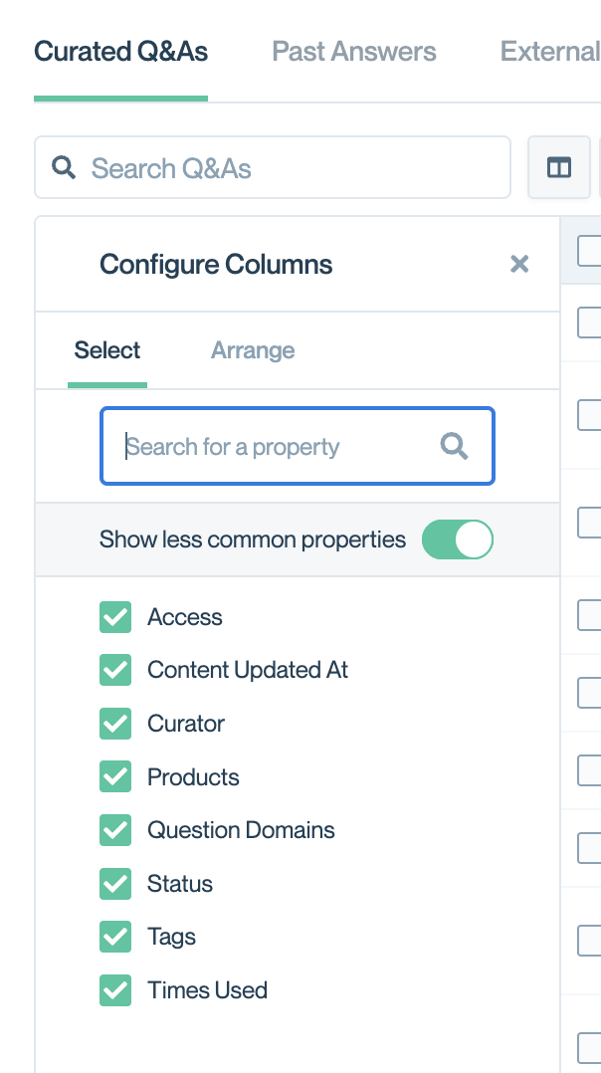The image size is (601, 1073).
Task: Uncheck the Times Used checkbox
Action: click(x=115, y=990)
